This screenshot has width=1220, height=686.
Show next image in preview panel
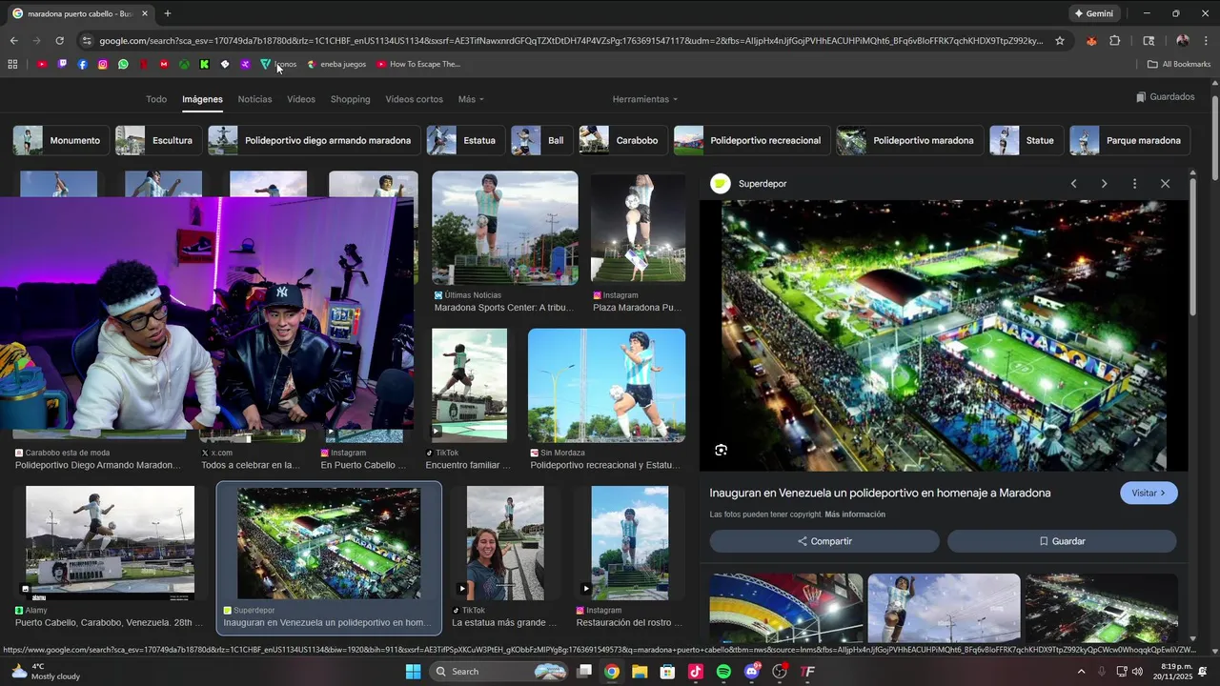pyautogui.click(x=1104, y=184)
